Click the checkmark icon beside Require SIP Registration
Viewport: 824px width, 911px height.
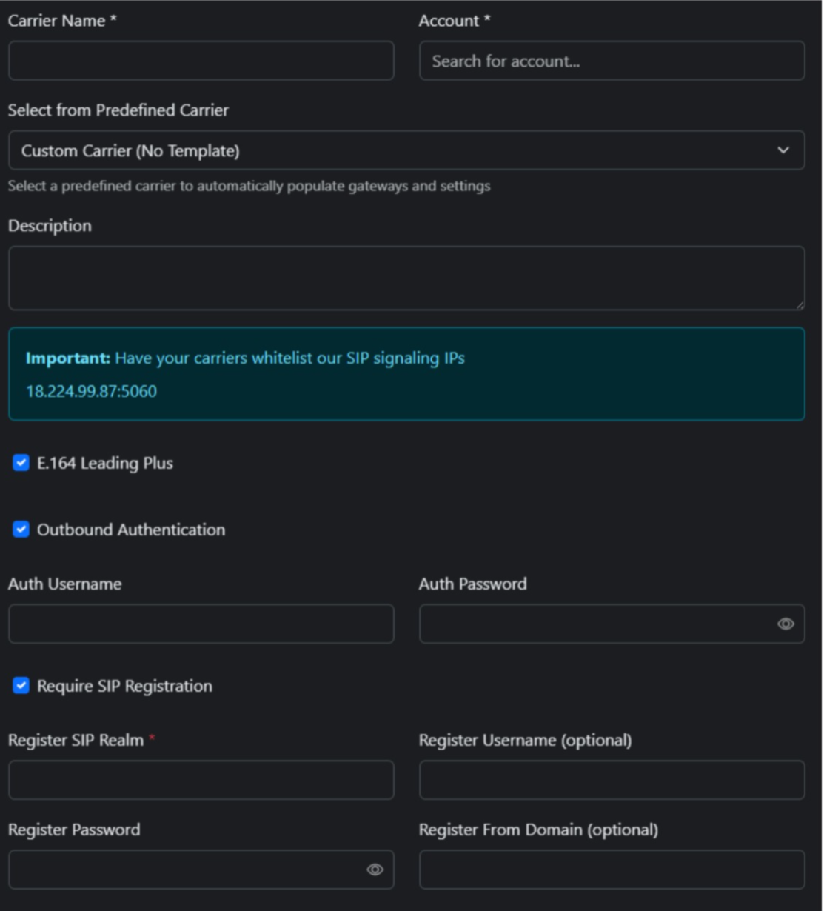tap(19, 686)
